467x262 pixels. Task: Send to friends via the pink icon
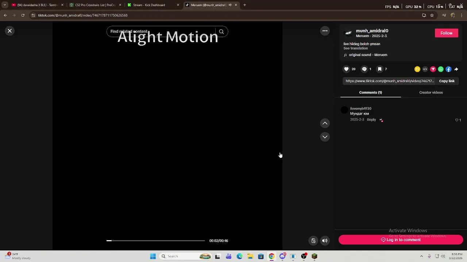pos(433,69)
